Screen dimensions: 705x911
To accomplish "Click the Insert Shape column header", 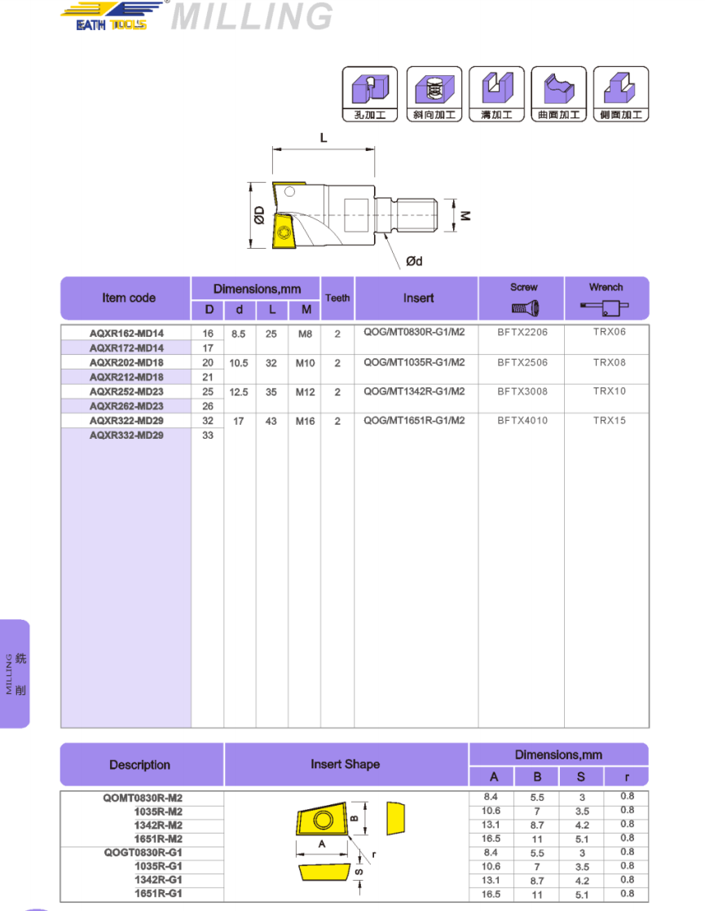I will coord(345,765).
